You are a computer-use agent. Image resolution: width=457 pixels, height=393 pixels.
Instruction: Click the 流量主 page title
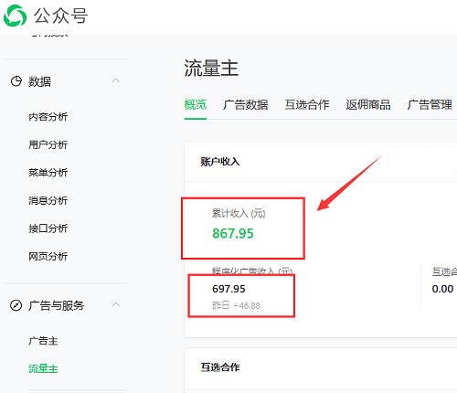(x=211, y=68)
